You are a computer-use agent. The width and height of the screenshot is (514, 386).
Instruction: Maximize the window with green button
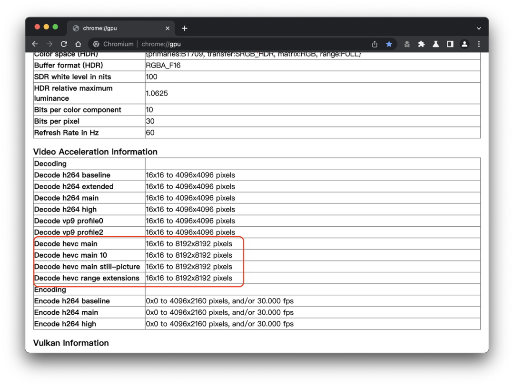click(55, 27)
